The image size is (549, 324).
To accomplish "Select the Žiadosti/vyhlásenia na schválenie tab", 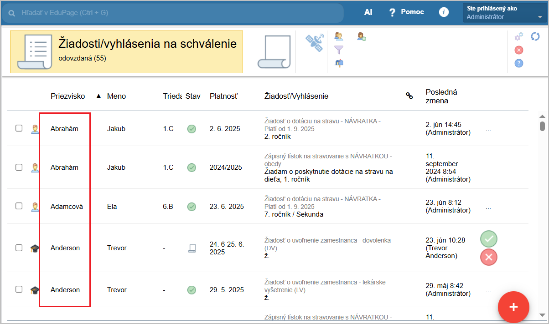I will tap(126, 52).
